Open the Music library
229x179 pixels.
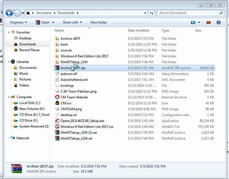point(24,74)
